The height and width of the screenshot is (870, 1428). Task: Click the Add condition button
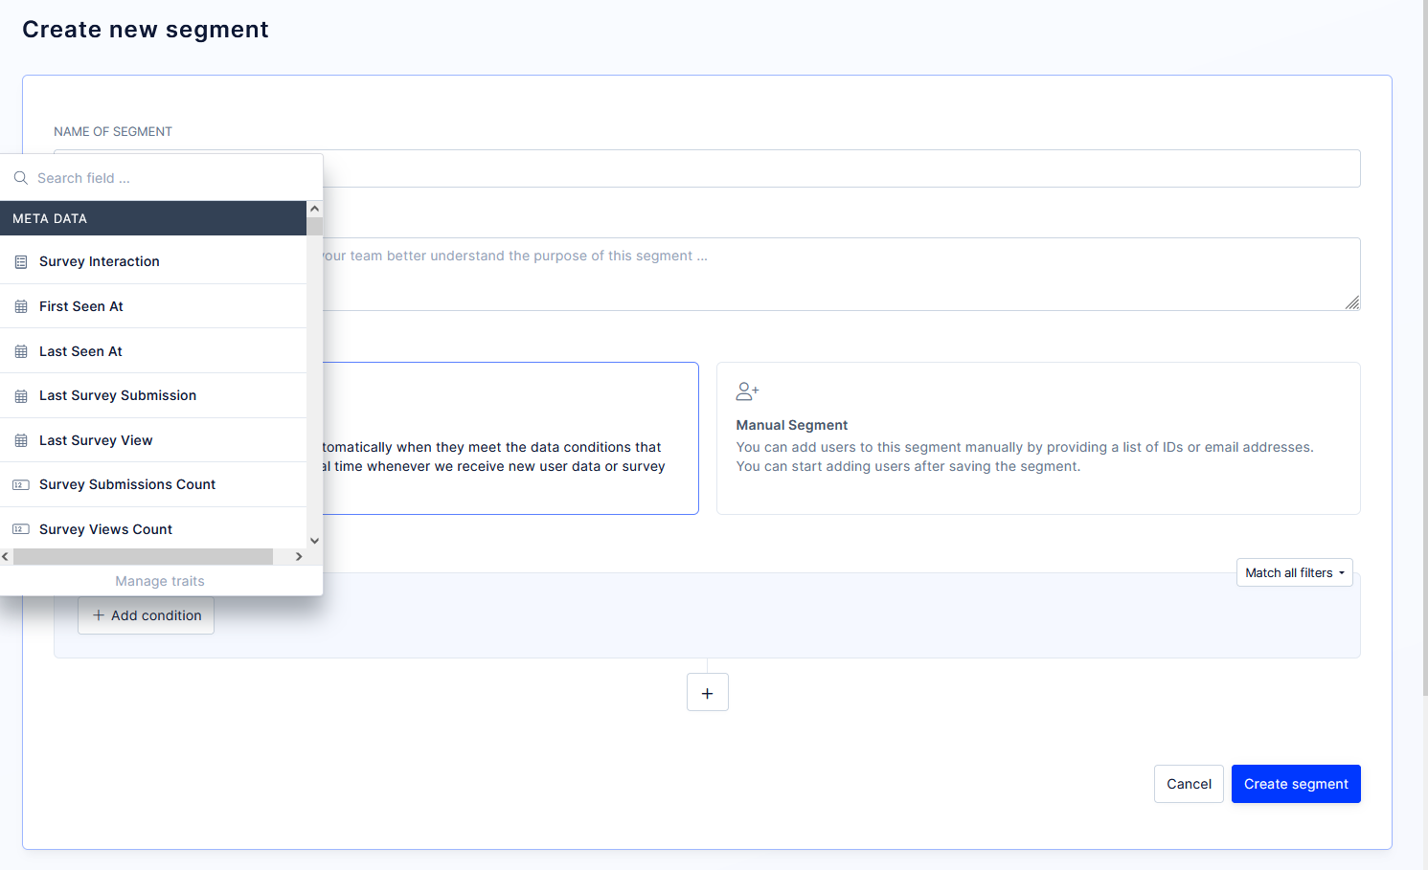(146, 615)
